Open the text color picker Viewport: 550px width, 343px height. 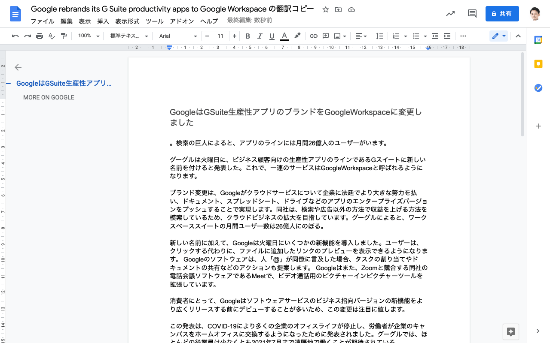pyautogui.click(x=284, y=36)
